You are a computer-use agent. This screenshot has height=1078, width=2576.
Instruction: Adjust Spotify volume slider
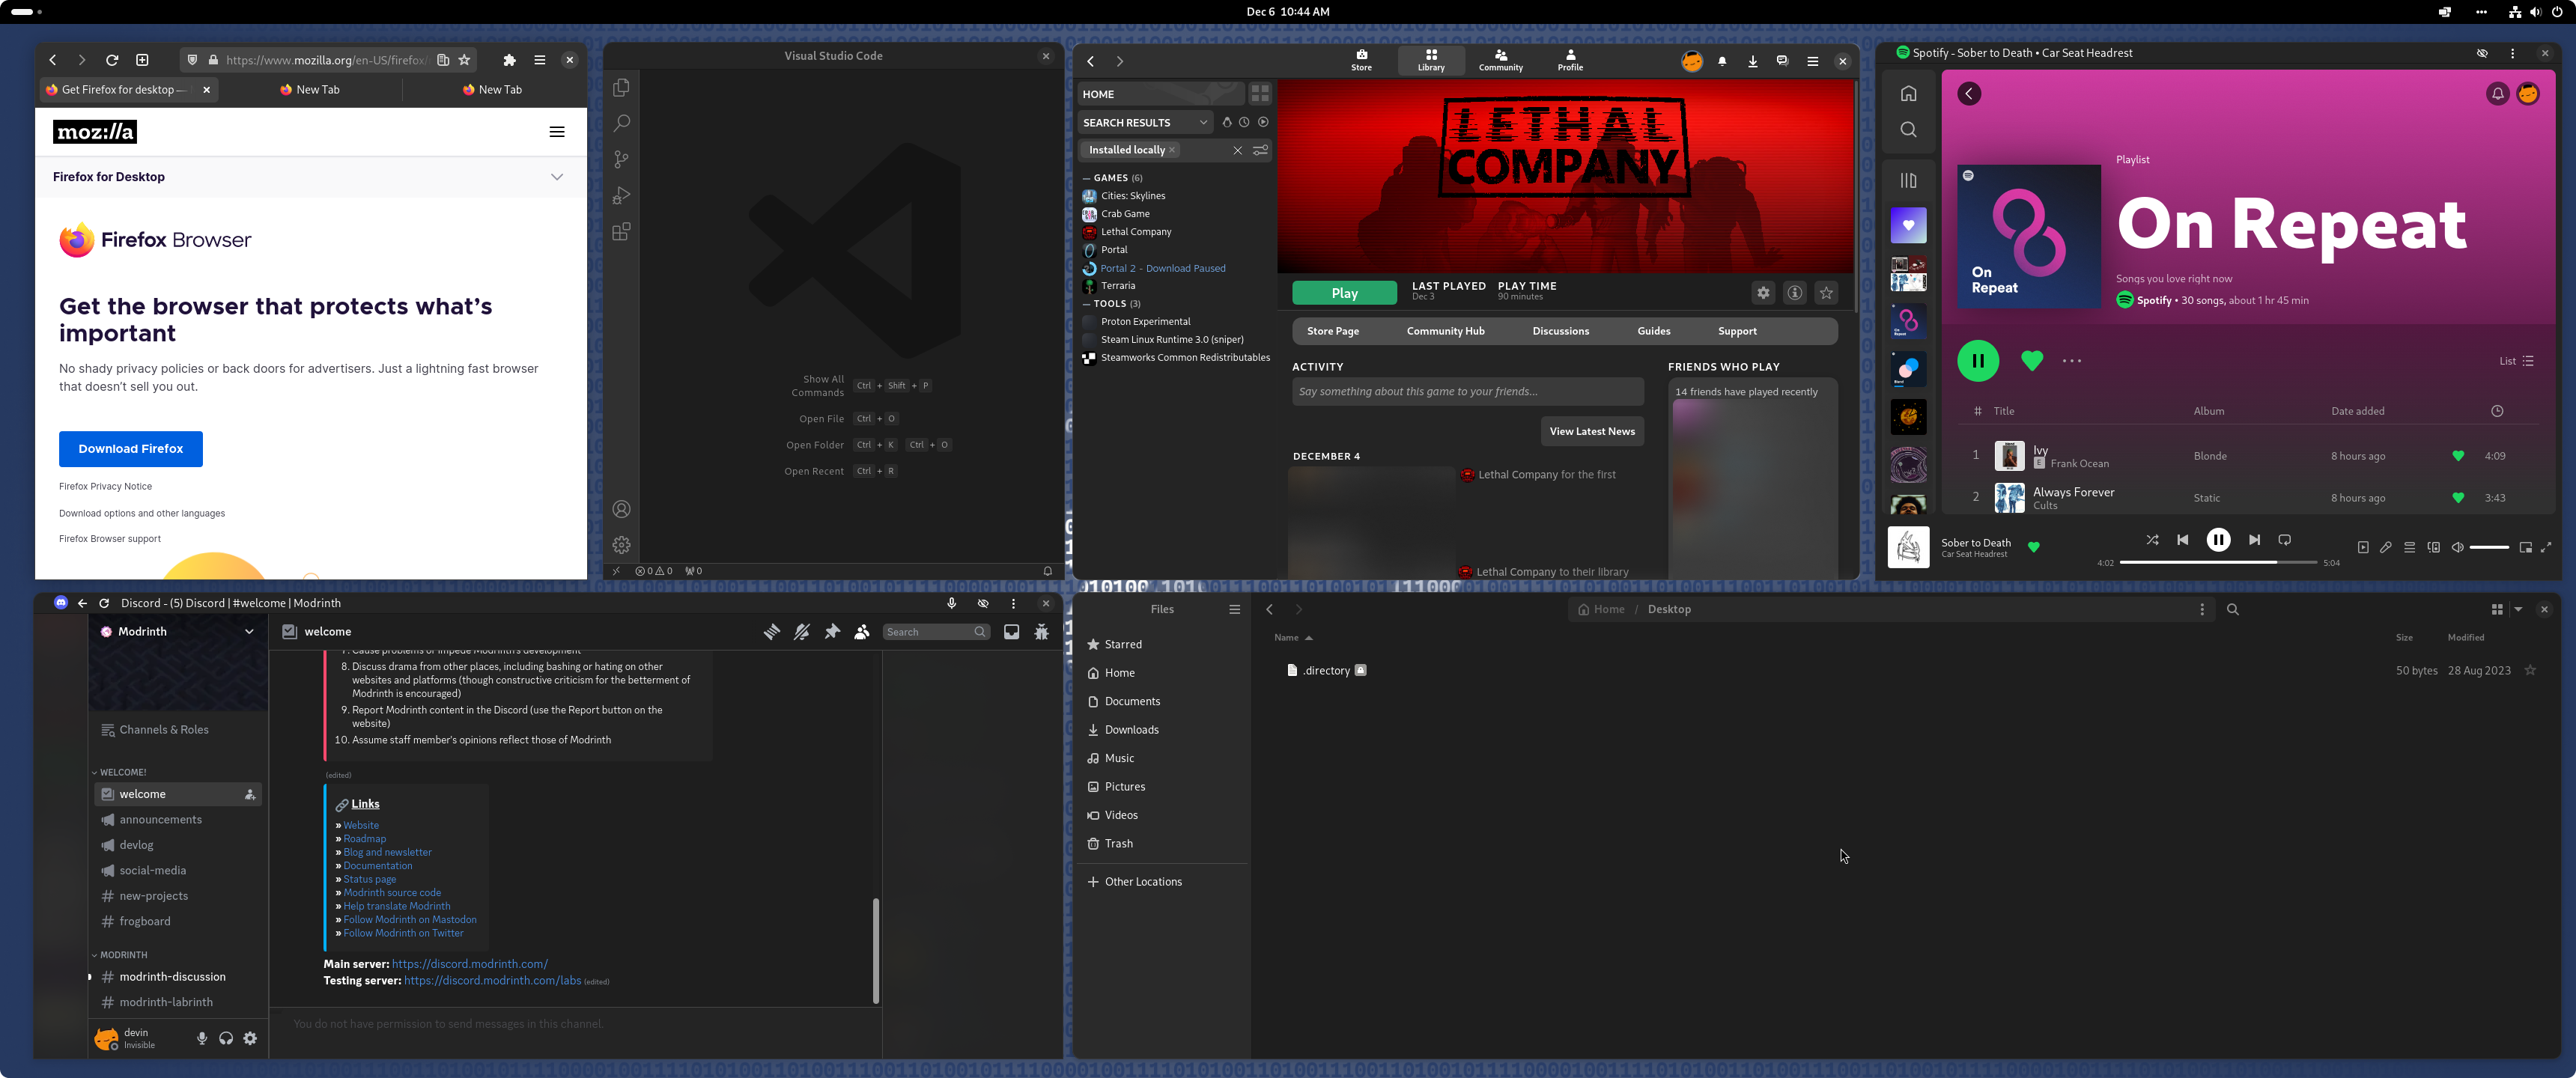[2489, 547]
